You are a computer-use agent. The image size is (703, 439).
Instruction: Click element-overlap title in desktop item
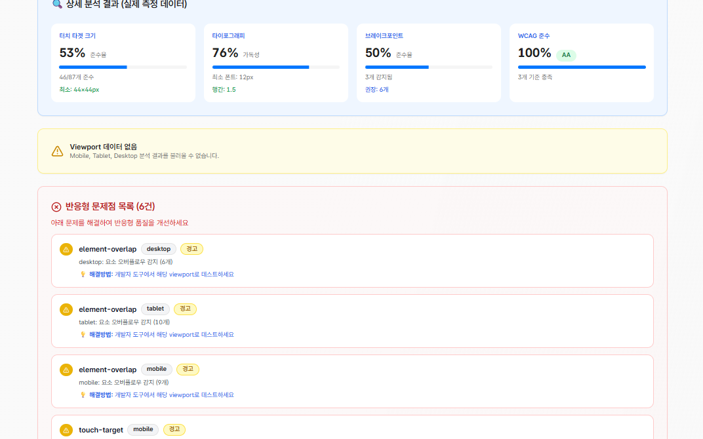click(108, 249)
